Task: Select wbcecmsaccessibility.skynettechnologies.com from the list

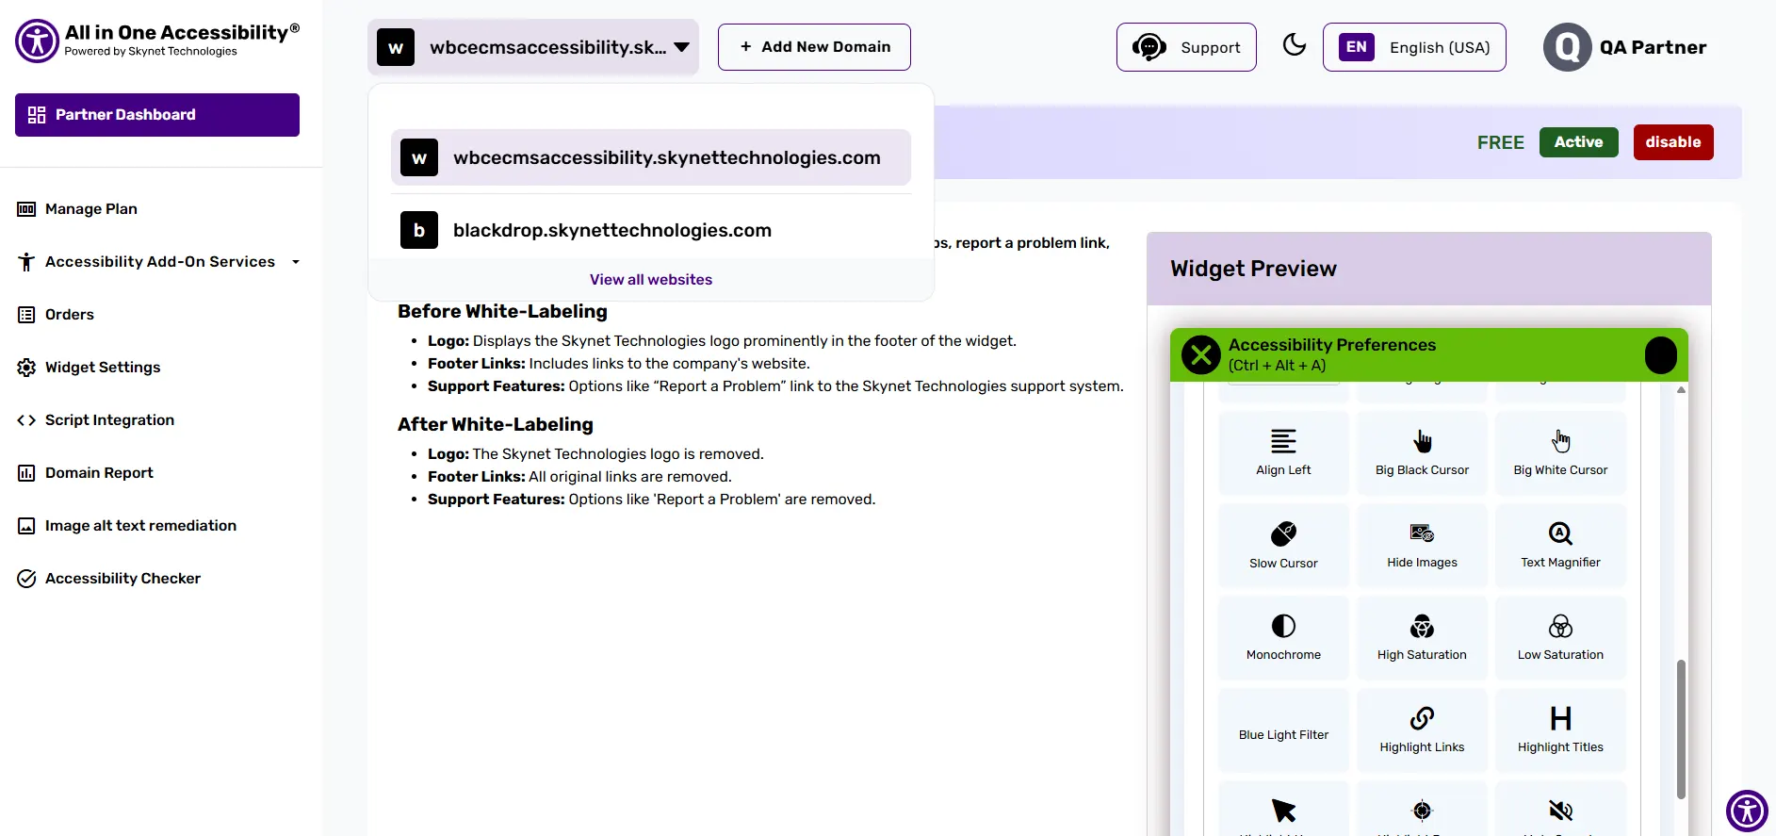Action: [651, 157]
